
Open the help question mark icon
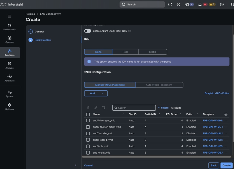[222, 4]
